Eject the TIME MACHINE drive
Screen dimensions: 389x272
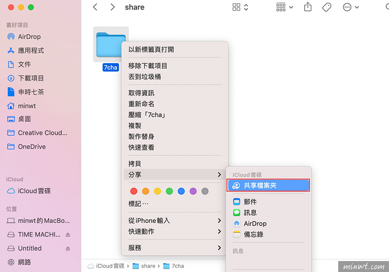[68, 235]
